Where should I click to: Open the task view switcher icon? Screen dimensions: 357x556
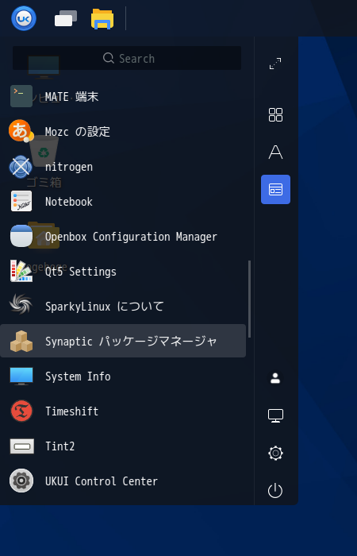(x=66, y=18)
